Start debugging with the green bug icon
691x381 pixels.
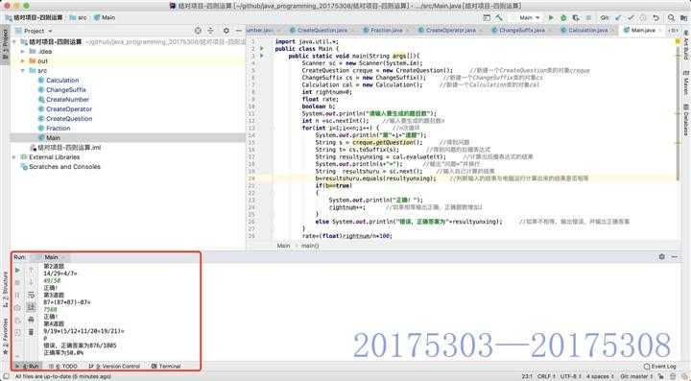(563, 17)
